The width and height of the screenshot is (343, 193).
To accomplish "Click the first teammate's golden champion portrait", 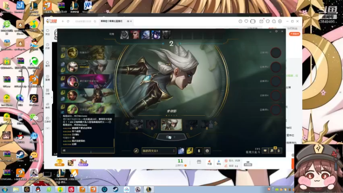I will tap(72, 52).
